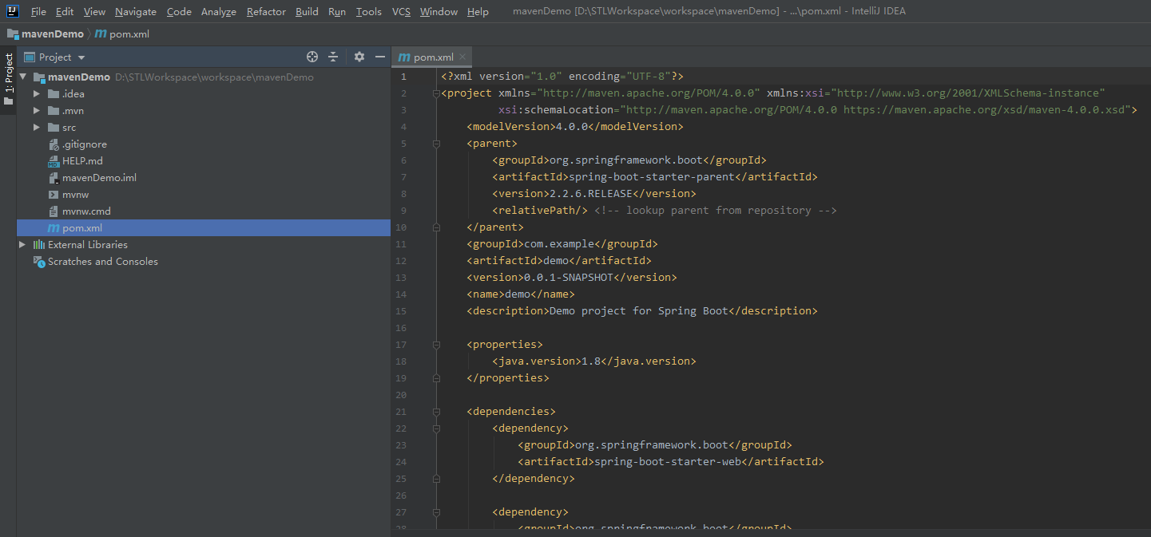Expand the src folder arrow
Image resolution: width=1151 pixels, height=537 pixels.
tap(36, 128)
